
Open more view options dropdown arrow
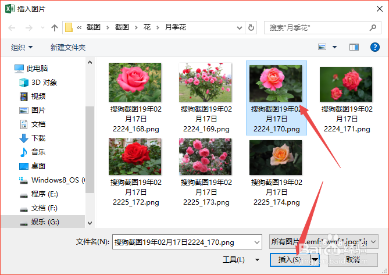(x=335, y=47)
